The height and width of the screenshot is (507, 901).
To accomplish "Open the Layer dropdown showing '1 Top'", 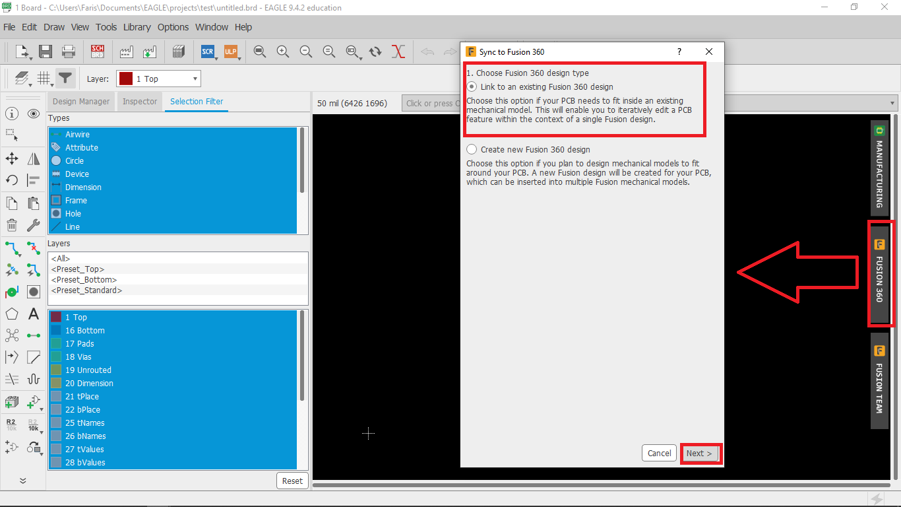I will pos(159,79).
